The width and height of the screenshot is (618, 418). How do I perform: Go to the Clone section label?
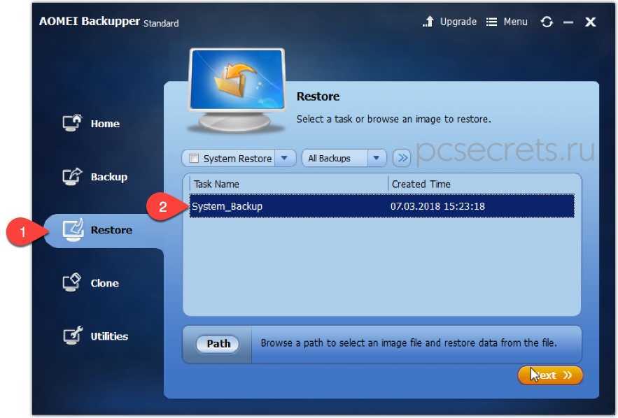tap(104, 283)
